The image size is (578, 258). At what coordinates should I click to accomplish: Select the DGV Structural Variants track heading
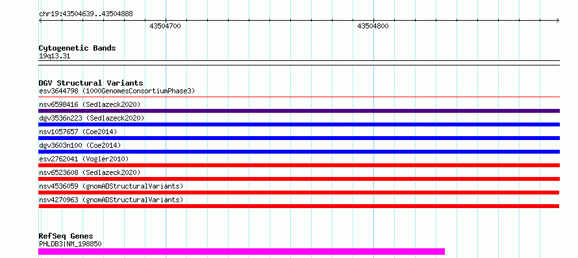pyautogui.click(x=91, y=83)
